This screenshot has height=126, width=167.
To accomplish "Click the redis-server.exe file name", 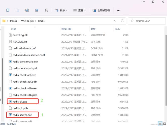I will pyautogui.click(x=22, y=115).
